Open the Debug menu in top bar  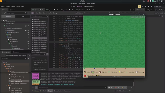tap(13, 6)
